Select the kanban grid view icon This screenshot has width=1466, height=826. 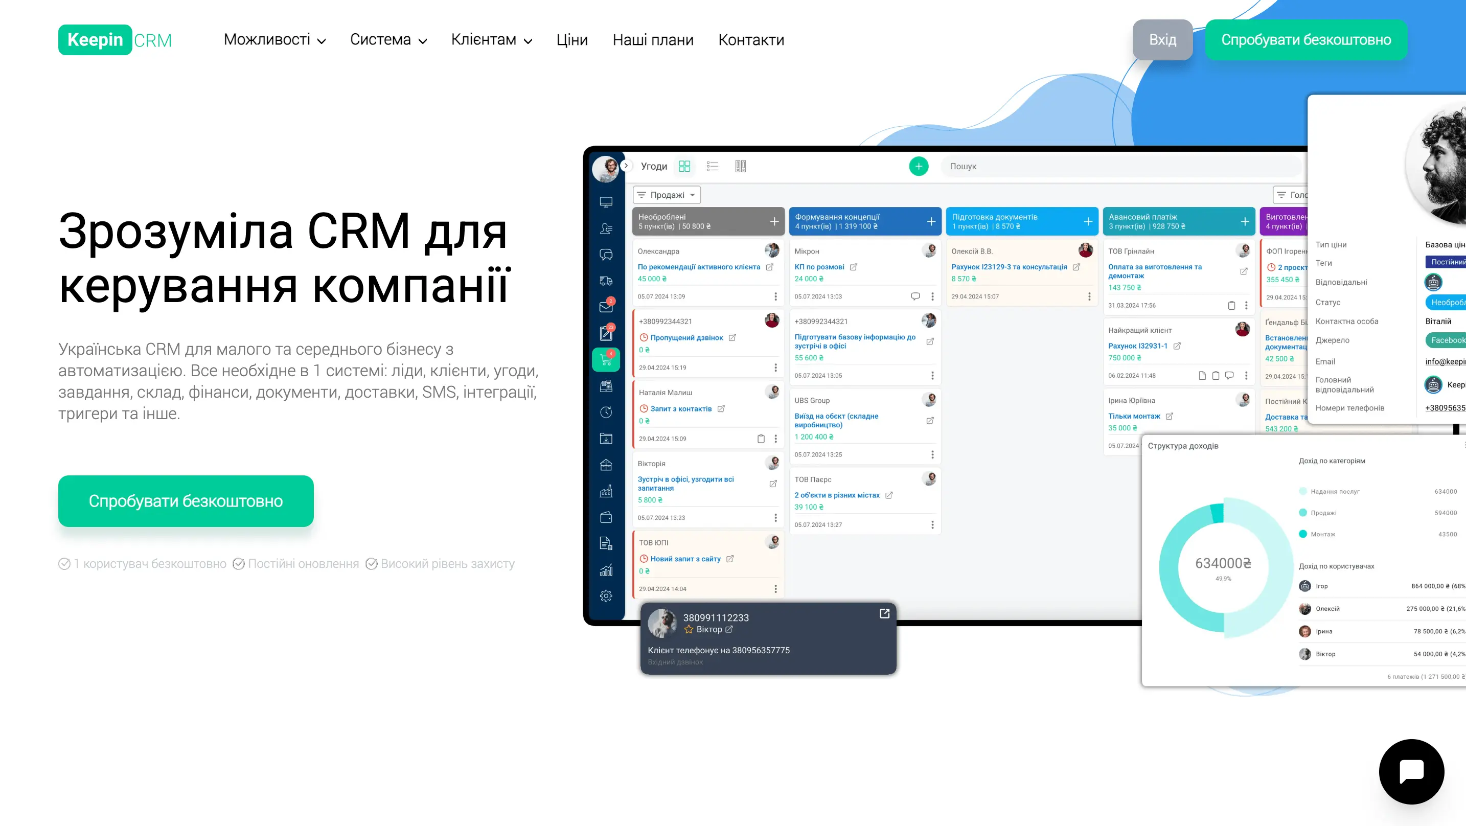pos(684,166)
